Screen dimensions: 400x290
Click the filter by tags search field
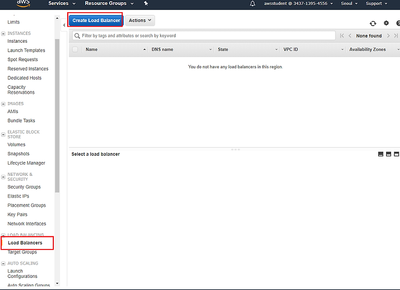point(203,35)
